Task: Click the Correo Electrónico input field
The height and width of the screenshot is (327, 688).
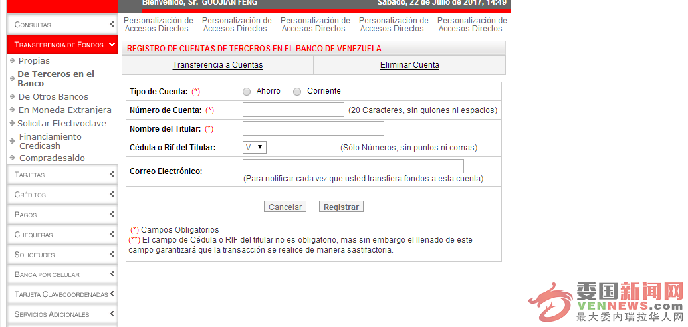Action: pyautogui.click(x=353, y=166)
